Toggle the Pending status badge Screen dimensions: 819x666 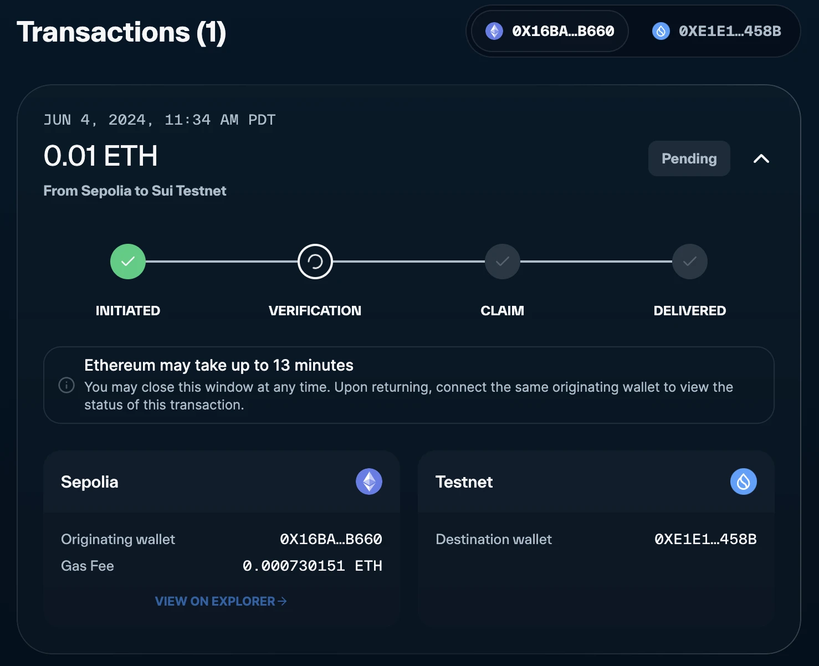click(x=689, y=158)
